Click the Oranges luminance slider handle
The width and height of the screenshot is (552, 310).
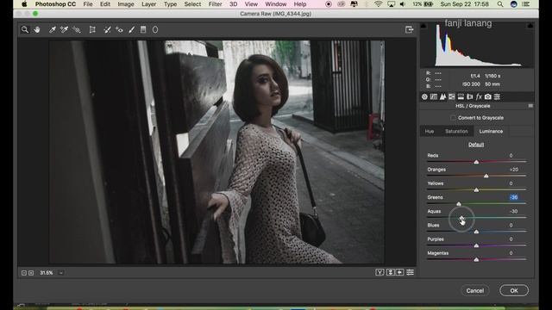[x=486, y=176]
